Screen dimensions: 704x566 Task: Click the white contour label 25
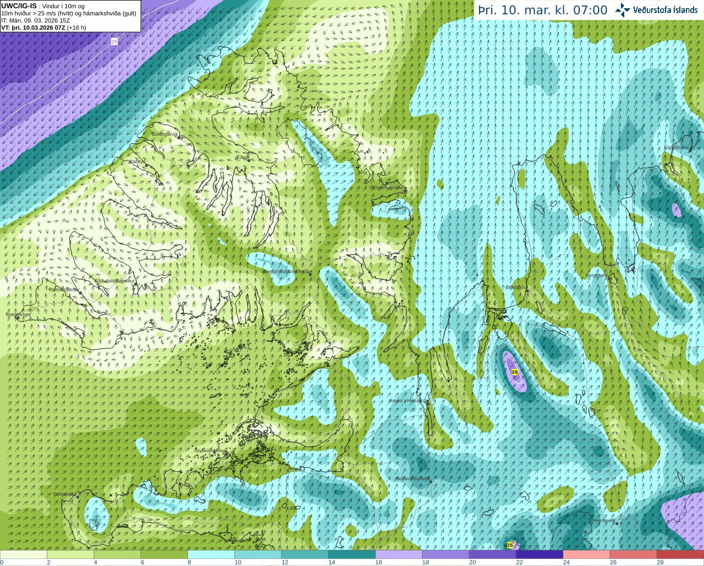[114, 41]
